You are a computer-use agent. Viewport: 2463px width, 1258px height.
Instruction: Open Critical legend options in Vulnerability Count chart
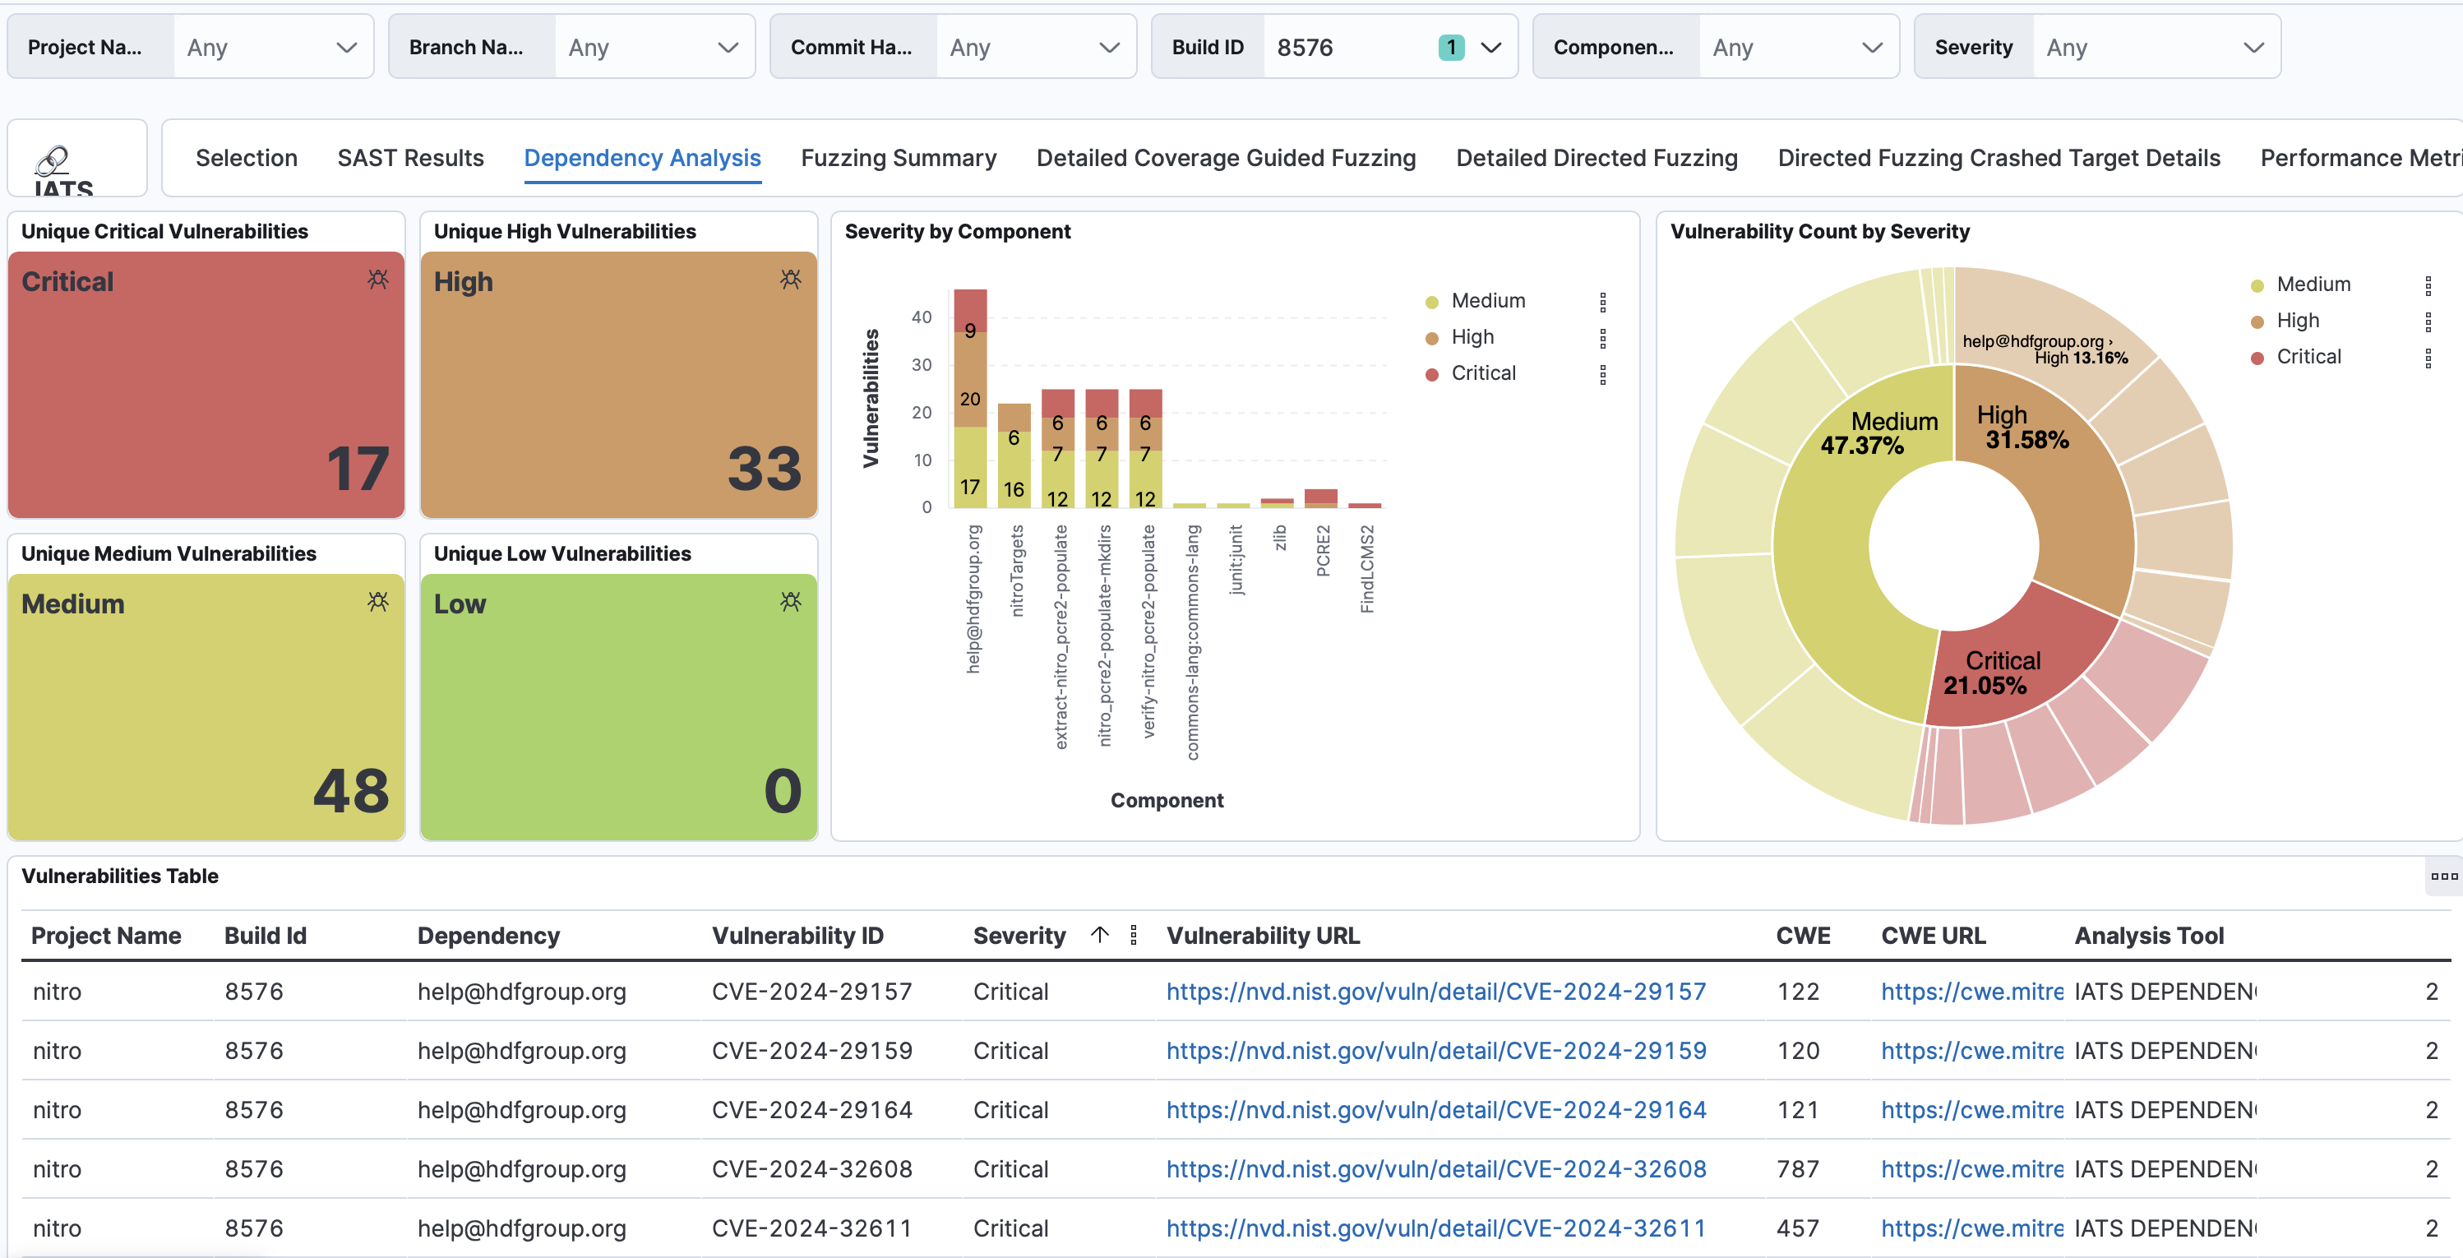[x=2428, y=358]
